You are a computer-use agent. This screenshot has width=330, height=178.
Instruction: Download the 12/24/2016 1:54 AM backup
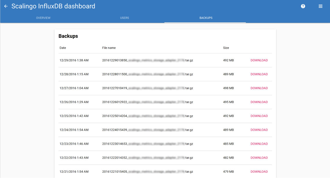(x=259, y=130)
